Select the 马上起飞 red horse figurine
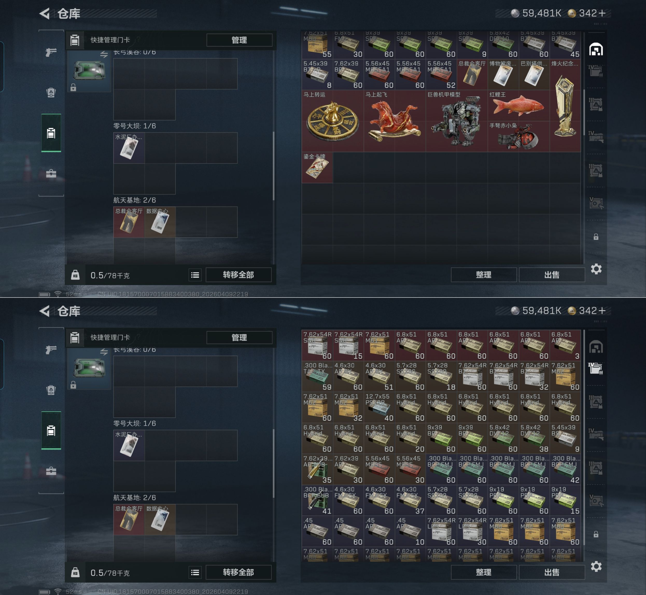This screenshot has width=646, height=595. tap(395, 121)
